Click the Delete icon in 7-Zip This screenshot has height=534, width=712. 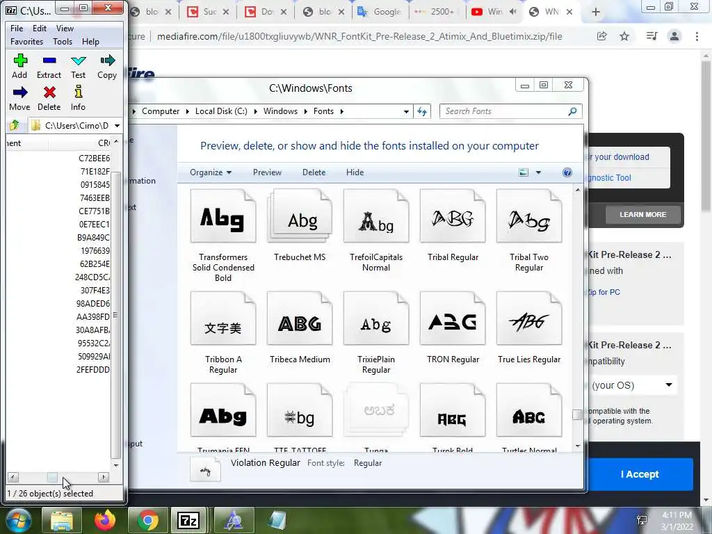[x=49, y=92]
